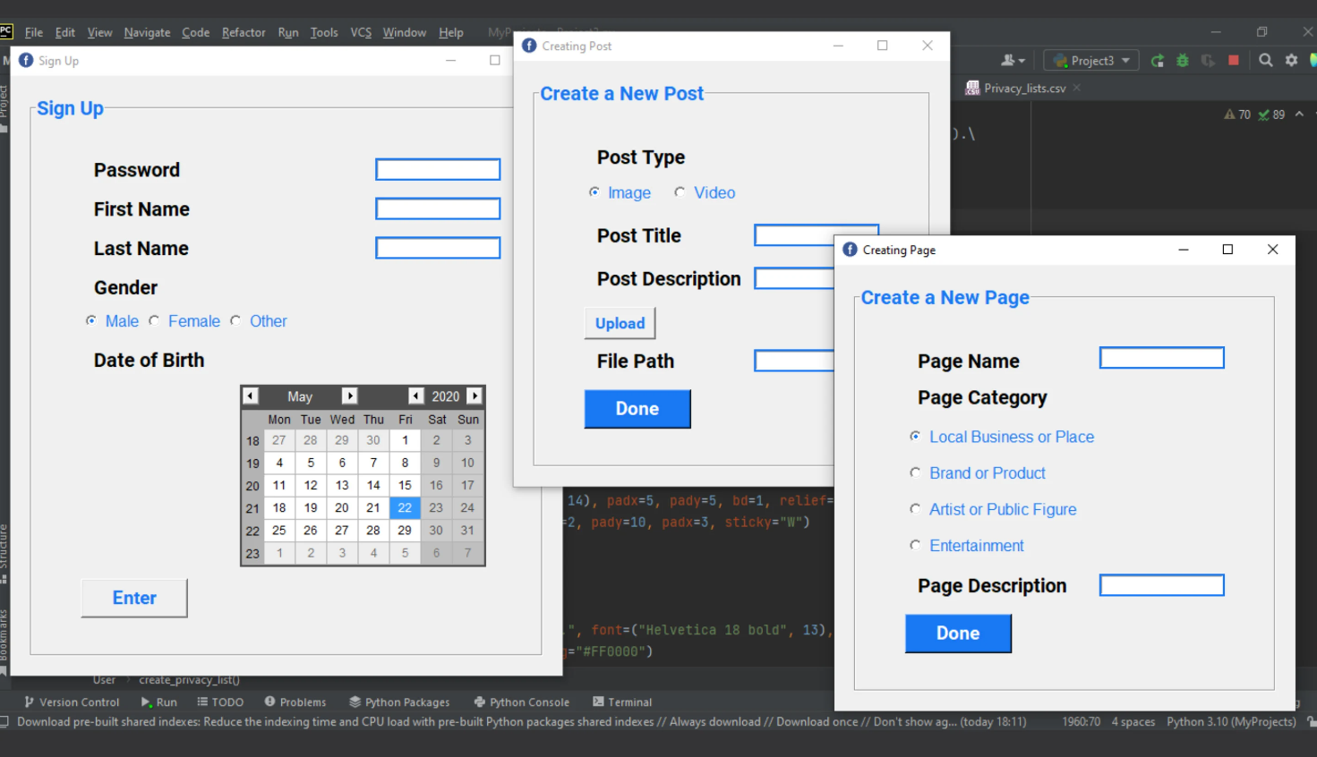
Task: Click the 1960:70 cursor position indicator
Action: [1081, 721]
